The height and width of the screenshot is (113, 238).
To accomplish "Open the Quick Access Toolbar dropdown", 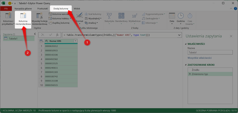I will [15, 3].
